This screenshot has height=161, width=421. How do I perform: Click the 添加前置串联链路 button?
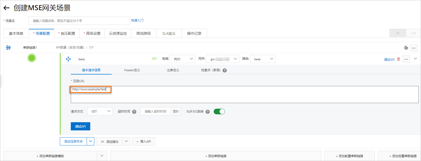pos(349,156)
